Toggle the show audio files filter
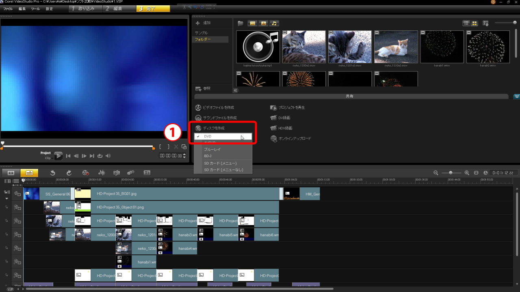This screenshot has height=292, width=520. tap(275, 23)
